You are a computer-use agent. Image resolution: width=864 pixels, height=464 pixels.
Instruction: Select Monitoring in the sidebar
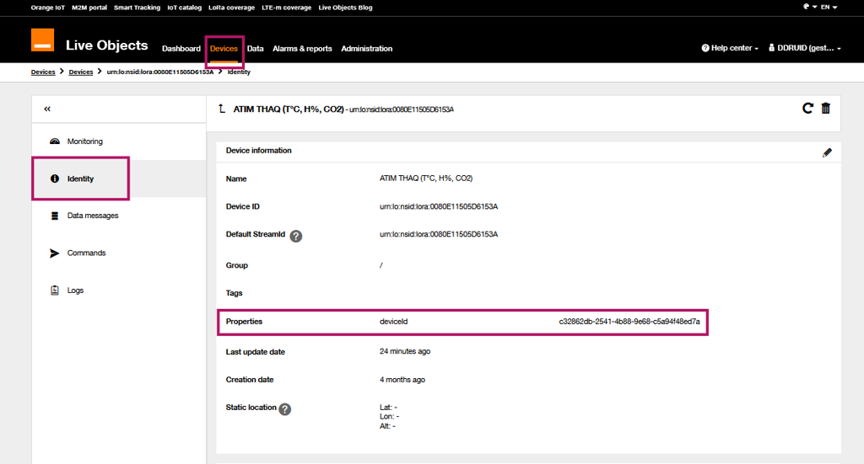click(x=85, y=141)
